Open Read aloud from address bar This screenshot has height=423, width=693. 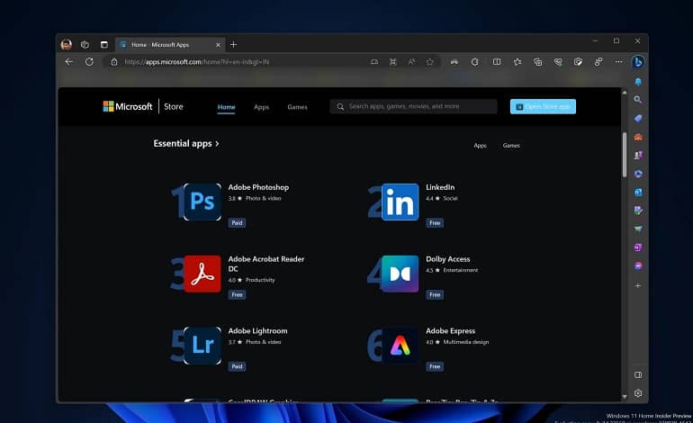pos(411,62)
